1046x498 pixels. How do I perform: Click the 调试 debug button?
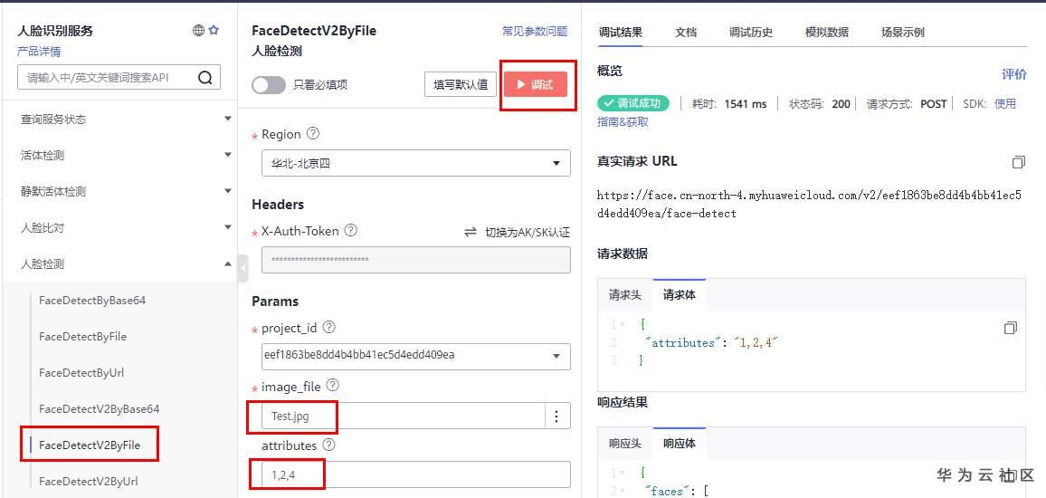[x=536, y=85]
